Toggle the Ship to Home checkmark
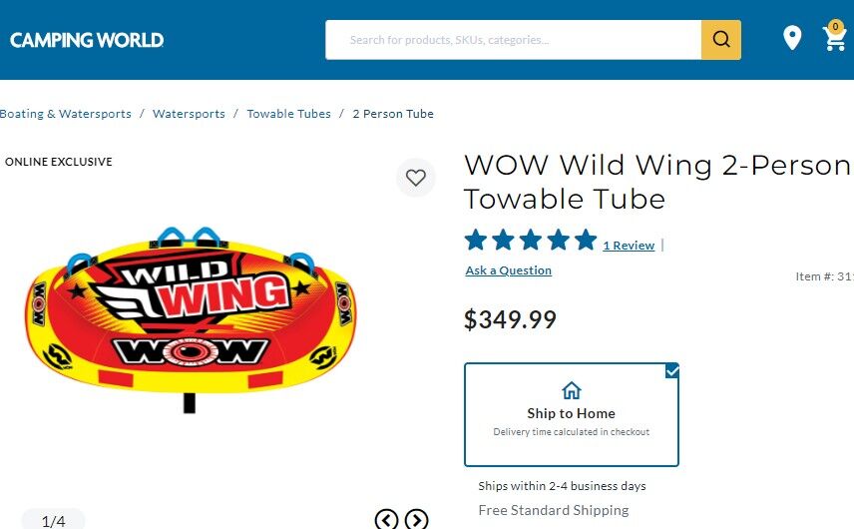The width and height of the screenshot is (854, 529). click(x=671, y=371)
